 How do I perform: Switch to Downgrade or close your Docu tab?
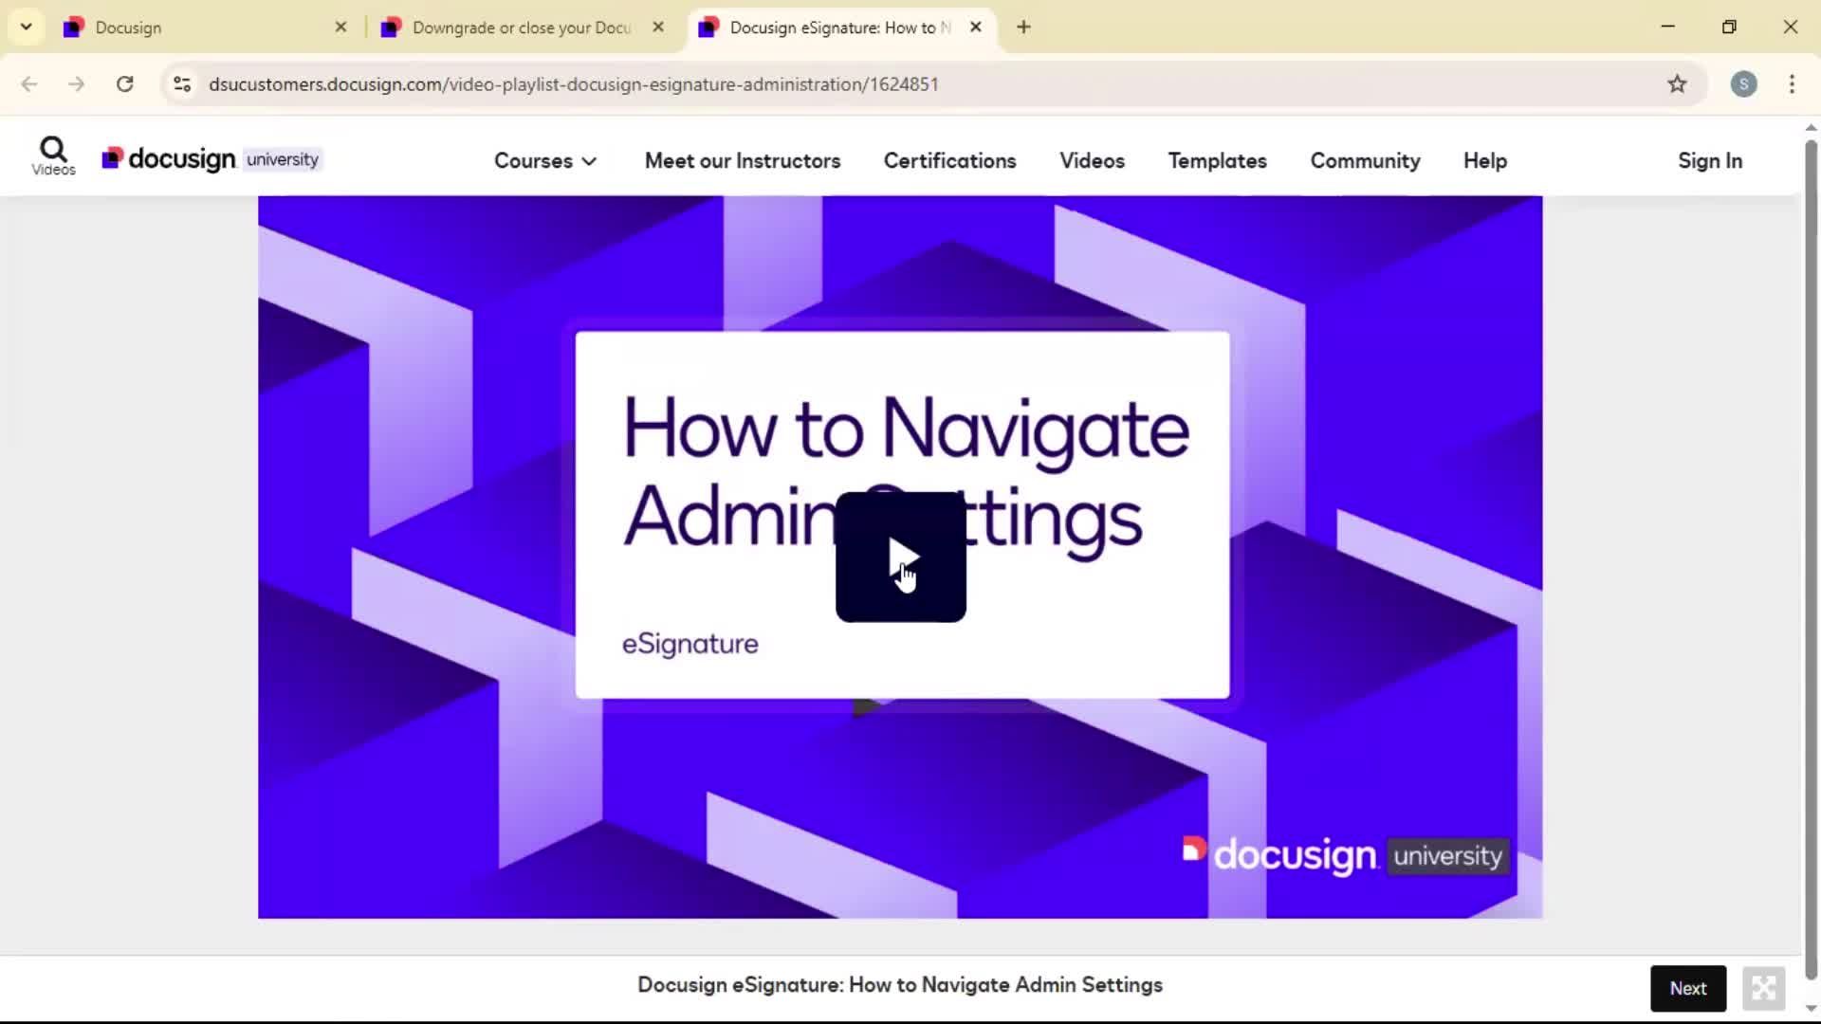pyautogui.click(x=522, y=27)
